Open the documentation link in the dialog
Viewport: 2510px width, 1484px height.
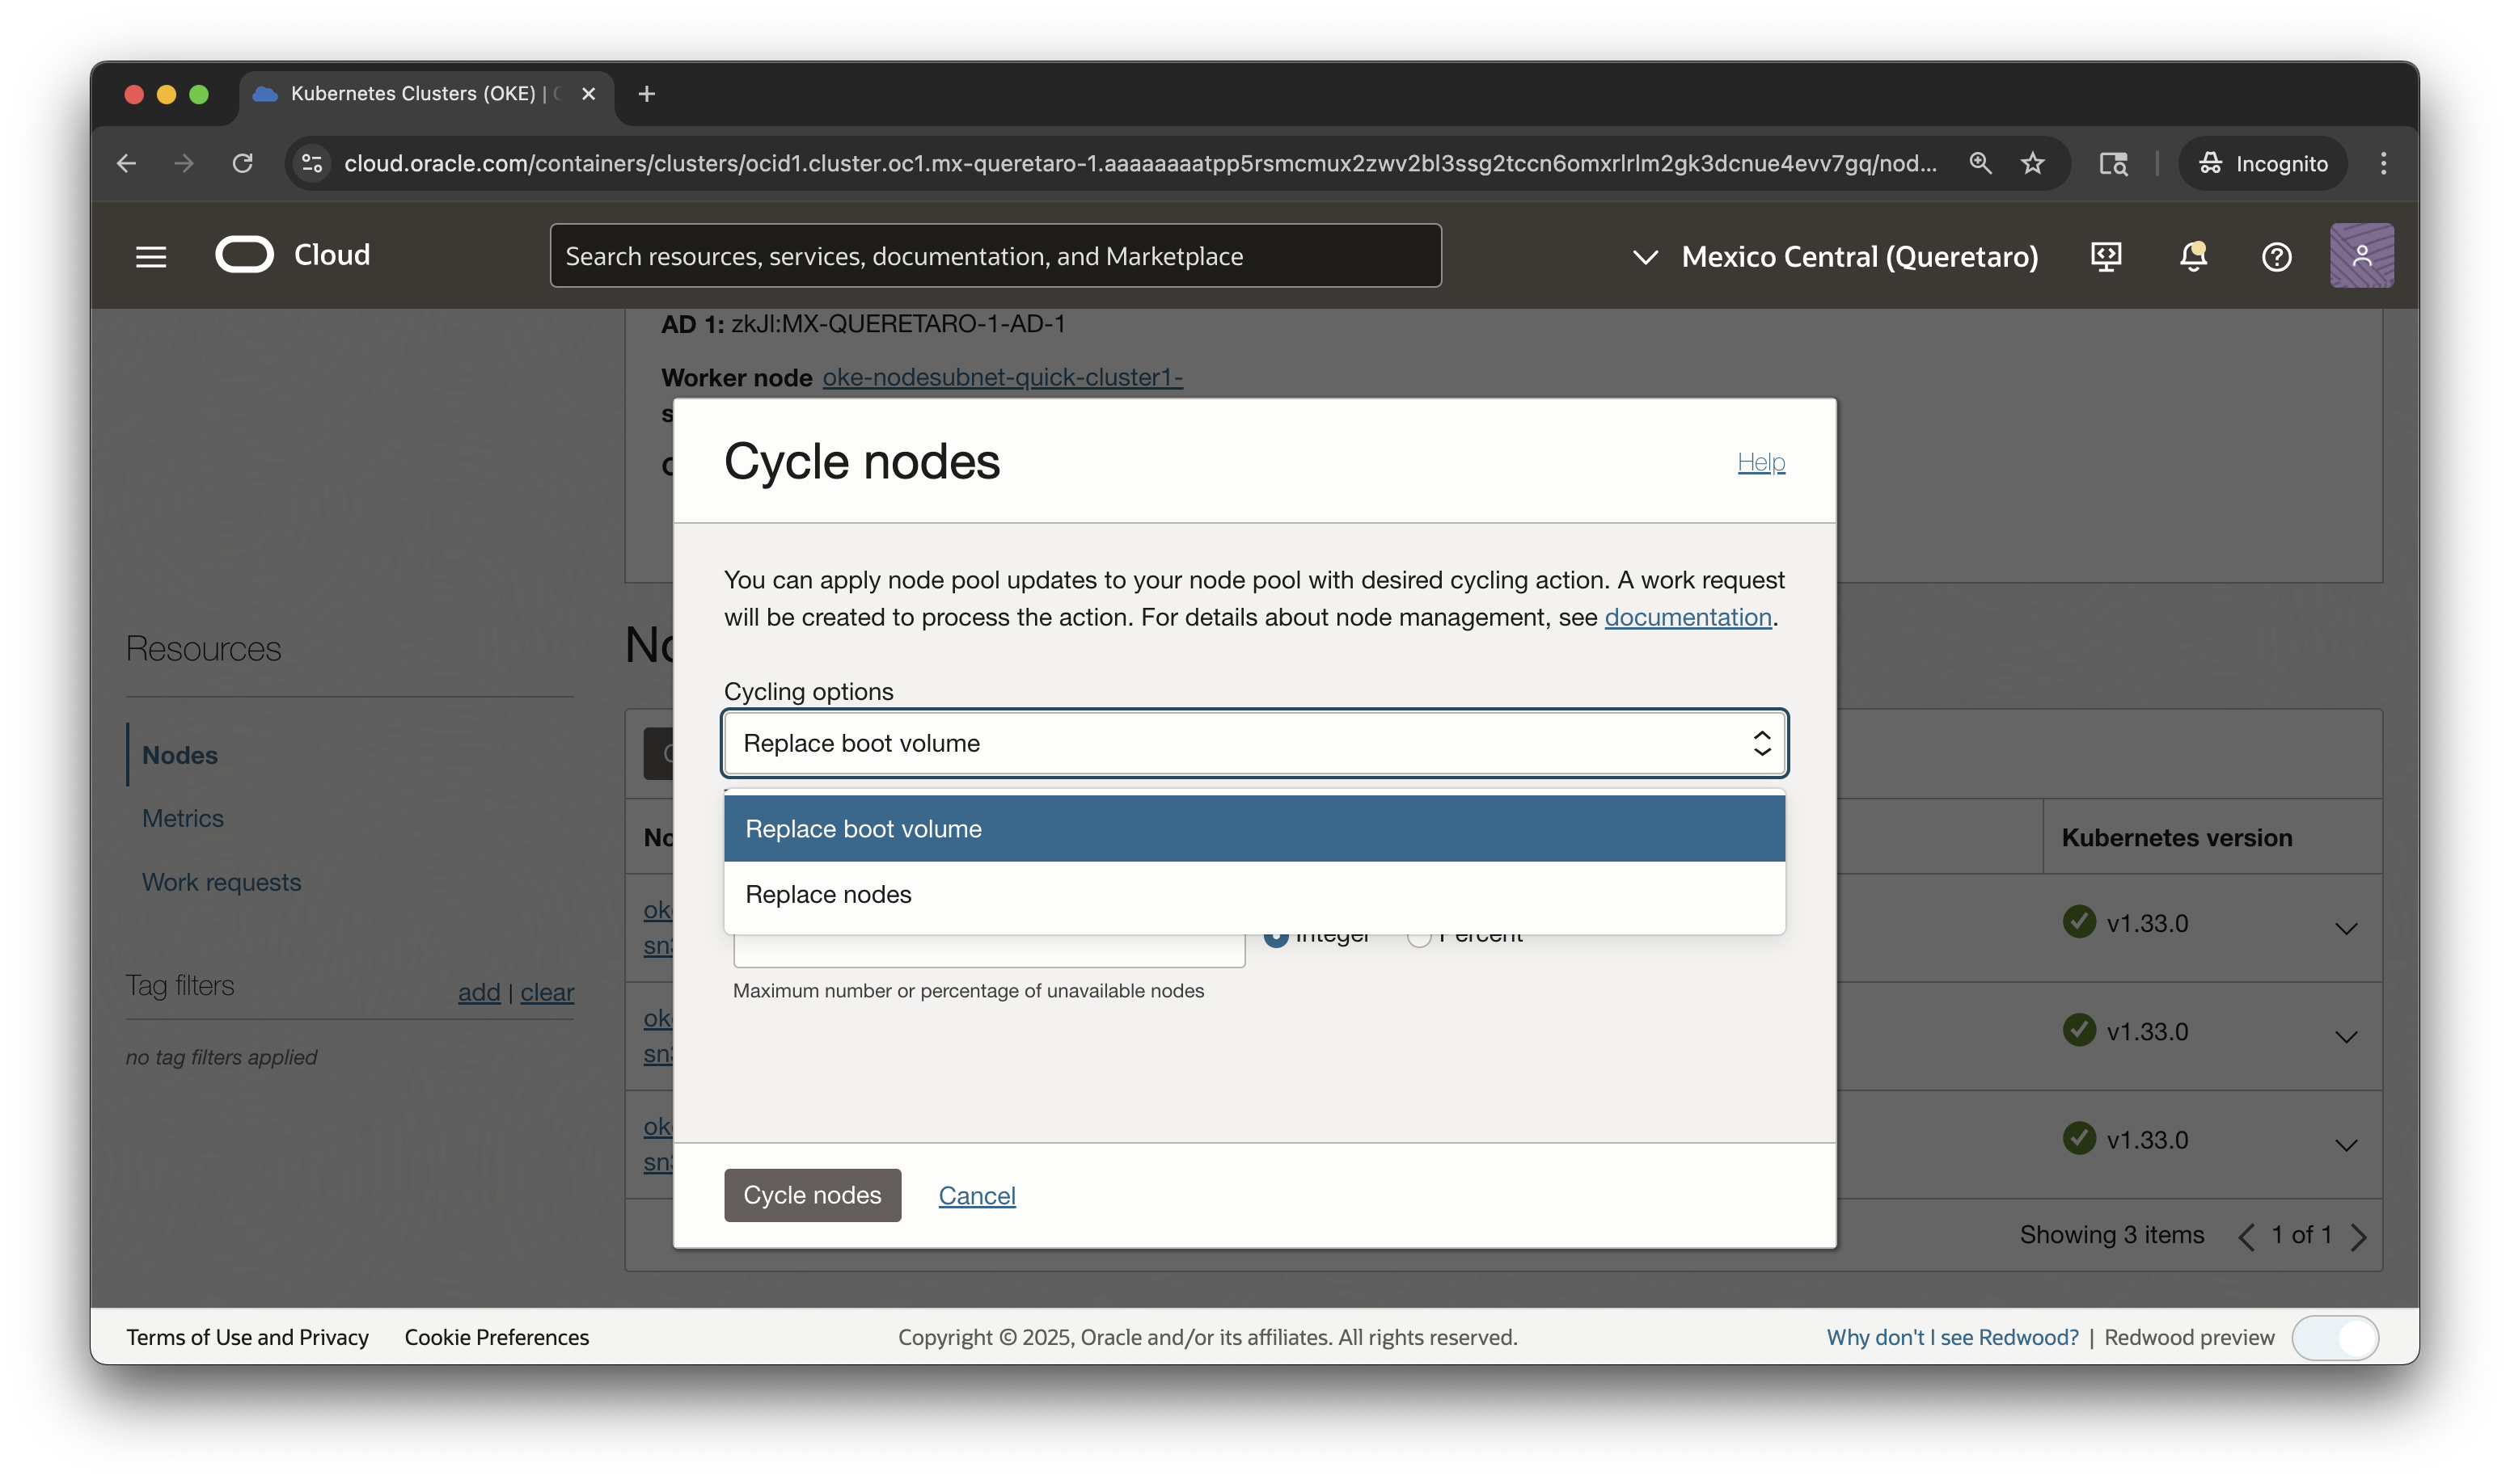1688,617
